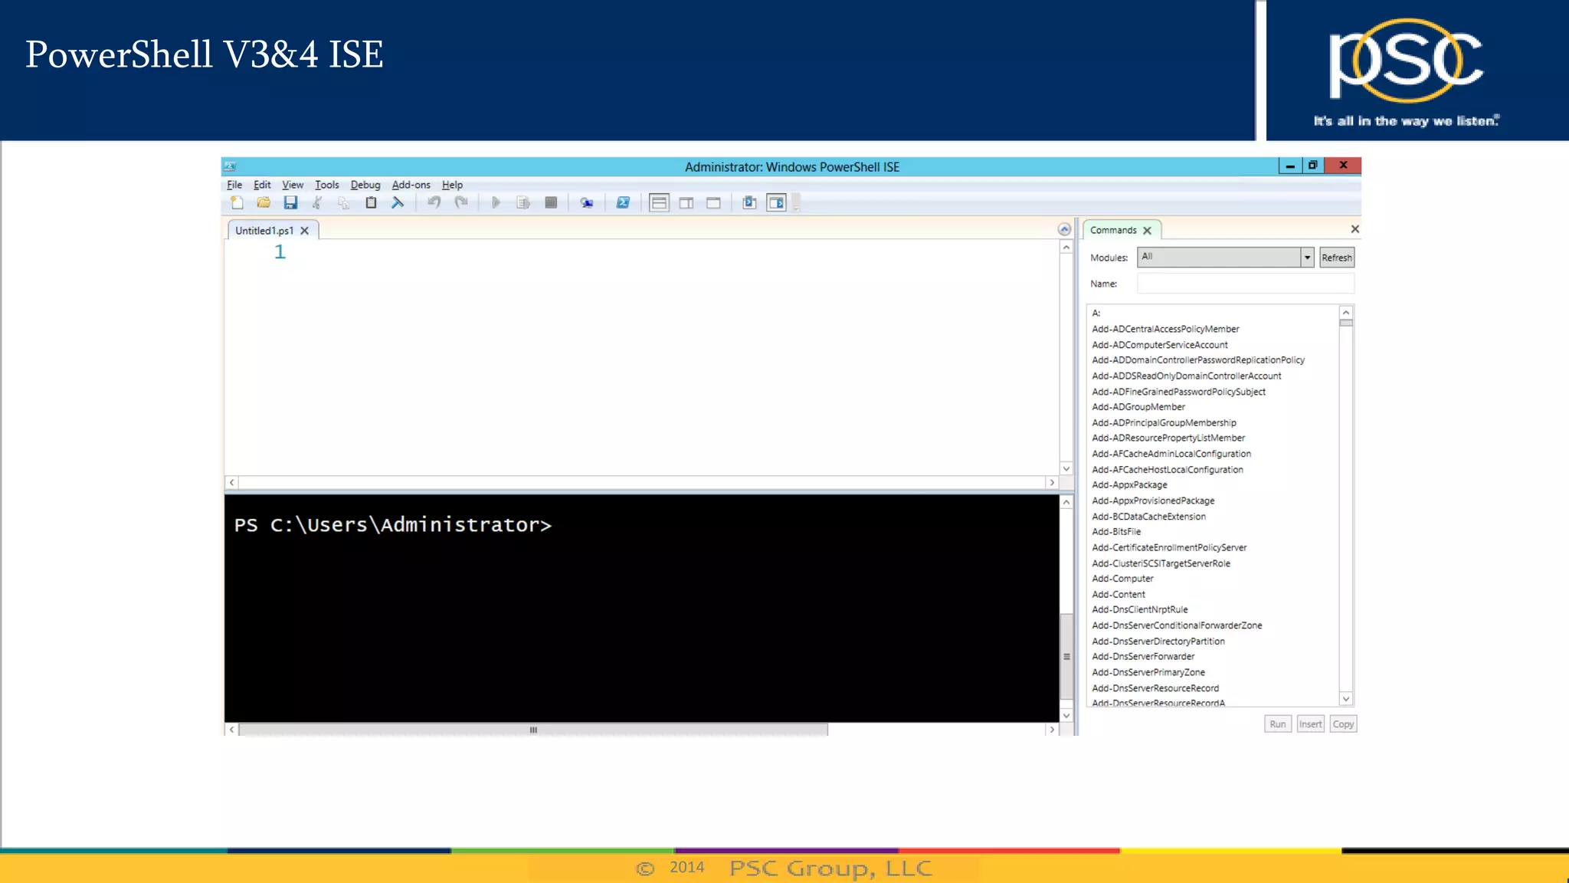Click the Insert button
The image size is (1569, 883).
(x=1310, y=724)
